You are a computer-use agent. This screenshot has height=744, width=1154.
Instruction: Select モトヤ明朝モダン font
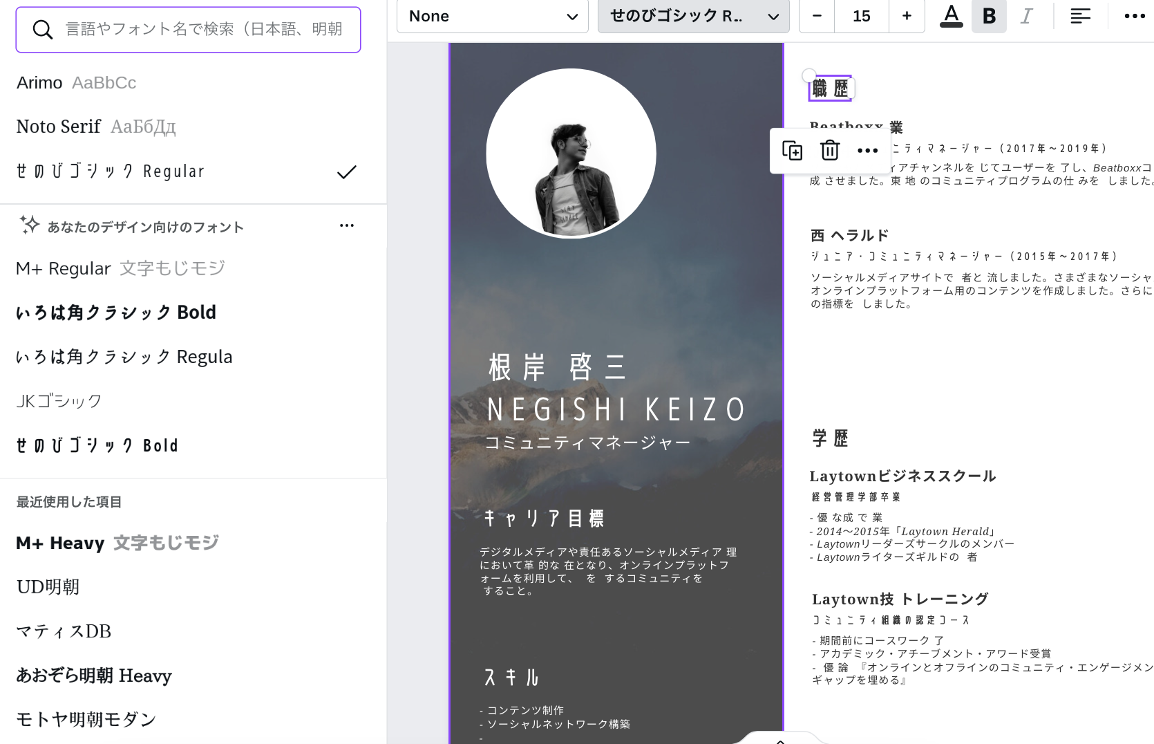coord(86,720)
